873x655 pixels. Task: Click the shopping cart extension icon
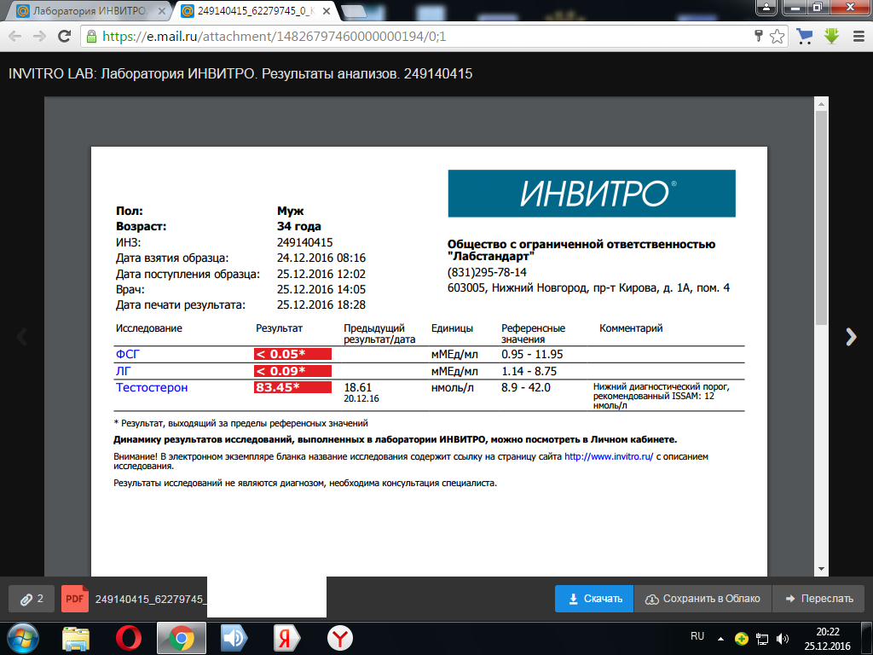804,37
